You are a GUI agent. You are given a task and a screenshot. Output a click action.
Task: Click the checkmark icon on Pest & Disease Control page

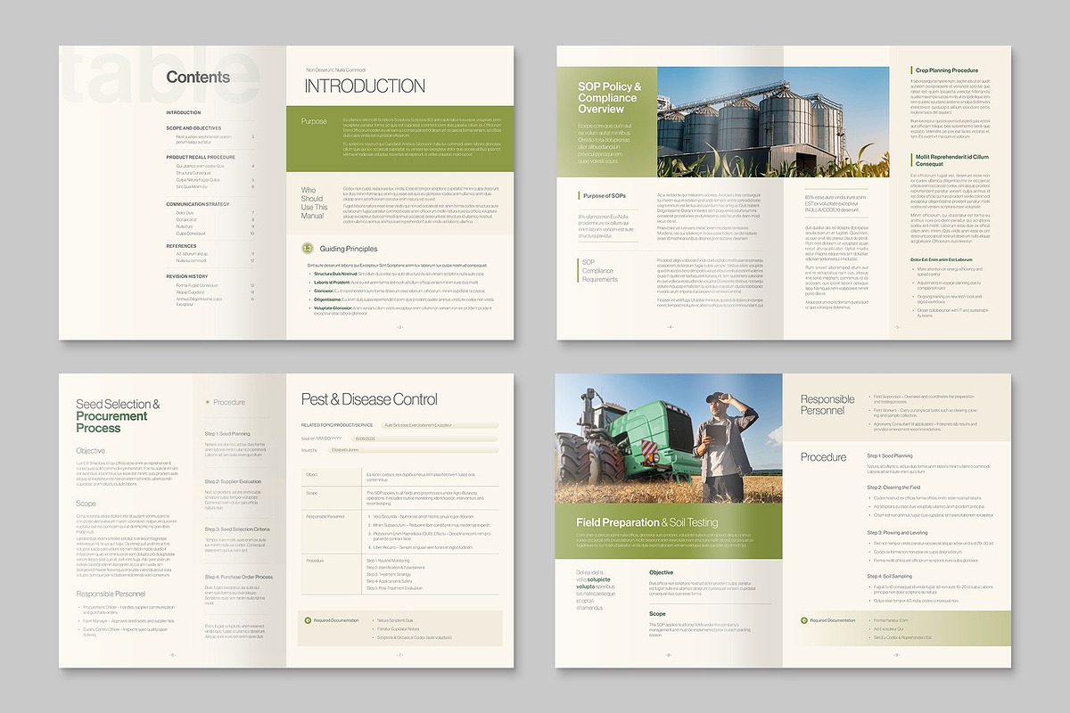pyautogui.click(x=309, y=620)
